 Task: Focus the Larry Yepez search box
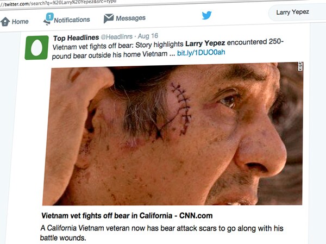(x=296, y=12)
